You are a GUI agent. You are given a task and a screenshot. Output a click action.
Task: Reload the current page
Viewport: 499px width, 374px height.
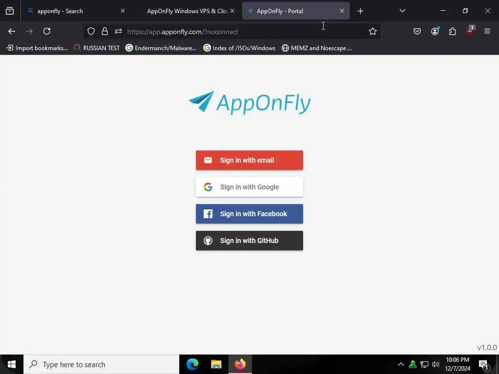tap(47, 31)
